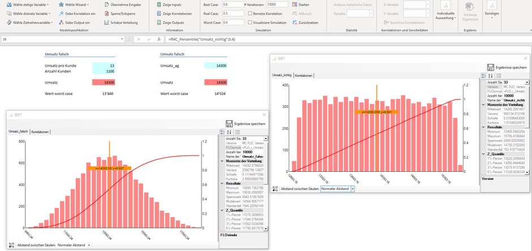Click chart settings icon in Umsatz_richtig window

275,189
